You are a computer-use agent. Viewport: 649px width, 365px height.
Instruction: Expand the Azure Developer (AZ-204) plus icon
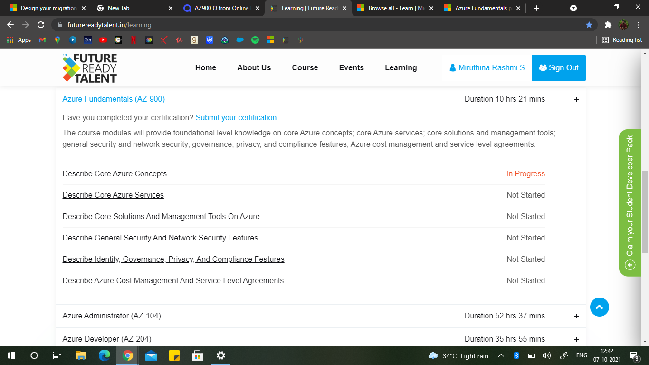576,339
